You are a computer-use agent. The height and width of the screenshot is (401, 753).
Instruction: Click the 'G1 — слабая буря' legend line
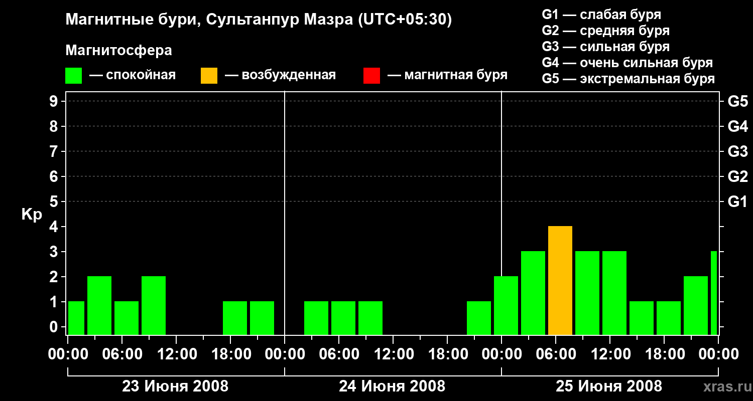point(601,15)
